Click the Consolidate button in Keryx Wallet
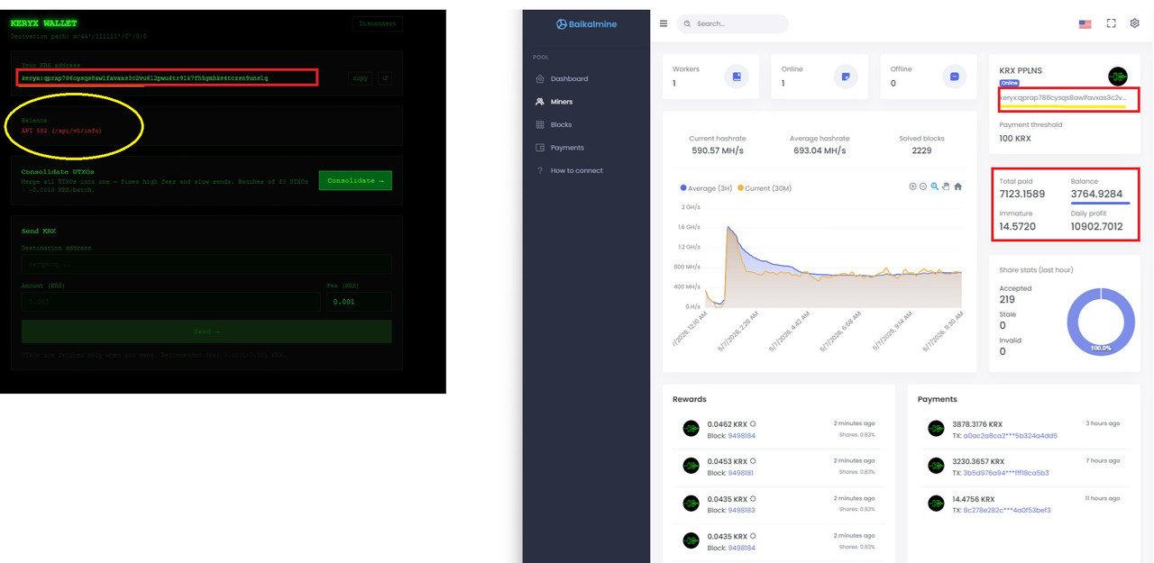This screenshot has height=563, width=1154. [355, 180]
